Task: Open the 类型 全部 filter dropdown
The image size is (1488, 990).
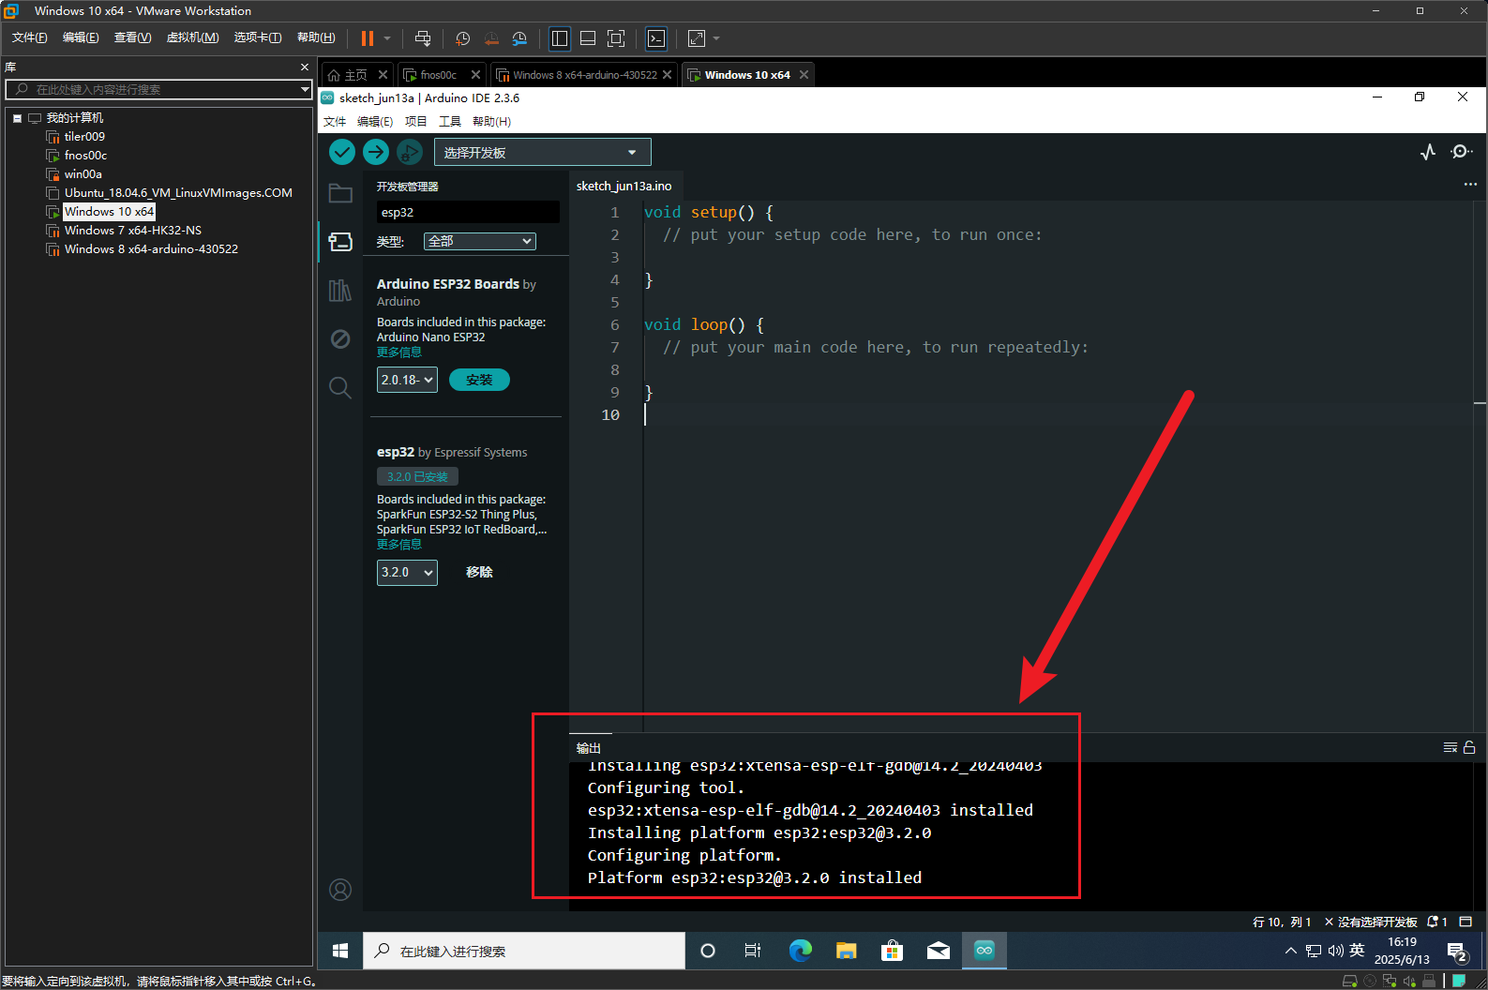Action: [x=480, y=241]
